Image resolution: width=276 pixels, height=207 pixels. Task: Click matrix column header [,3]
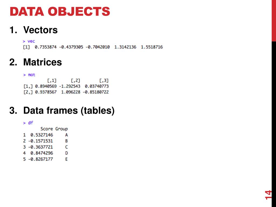[x=104, y=81]
